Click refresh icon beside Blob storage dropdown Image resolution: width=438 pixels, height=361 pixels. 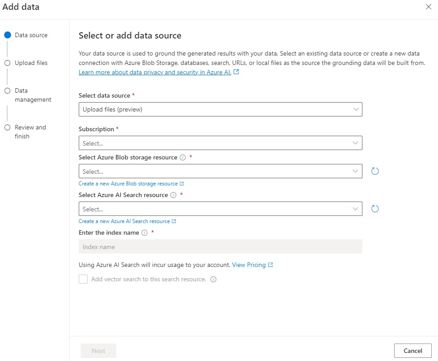coord(375,171)
